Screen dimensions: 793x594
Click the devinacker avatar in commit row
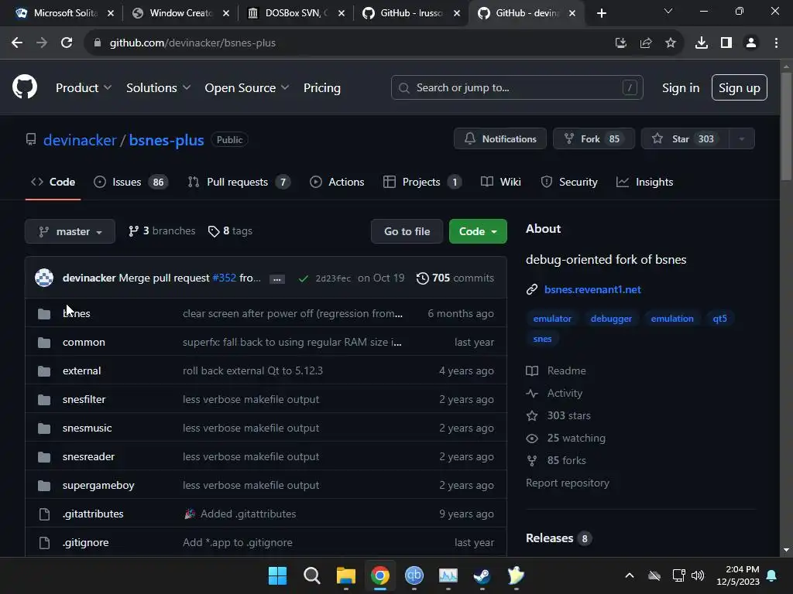[x=44, y=278]
